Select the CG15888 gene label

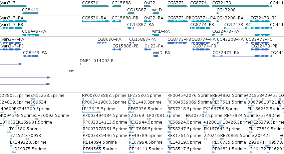(121, 3)
